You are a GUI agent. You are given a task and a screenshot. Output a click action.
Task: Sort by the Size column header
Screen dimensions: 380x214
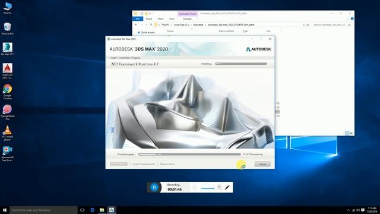click(x=268, y=31)
